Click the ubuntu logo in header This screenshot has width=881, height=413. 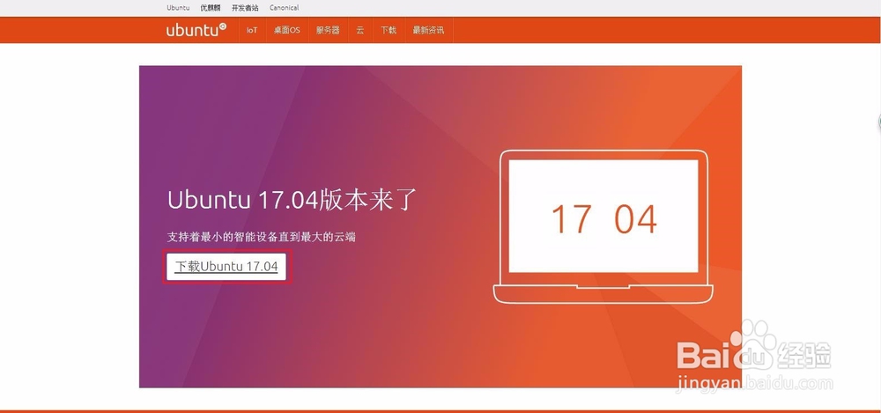tap(196, 30)
